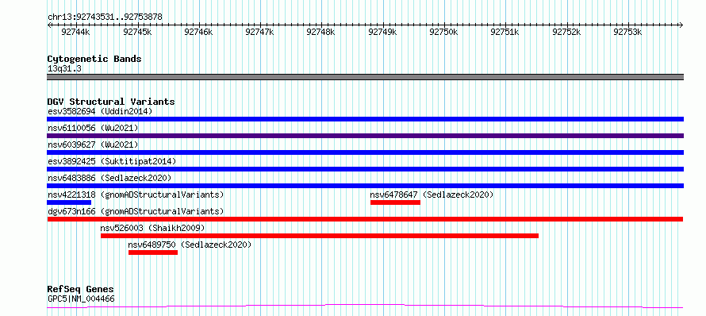The width and height of the screenshot is (706, 316).
Task: Select the blue bar under esv3892425
Action: click(x=365, y=169)
